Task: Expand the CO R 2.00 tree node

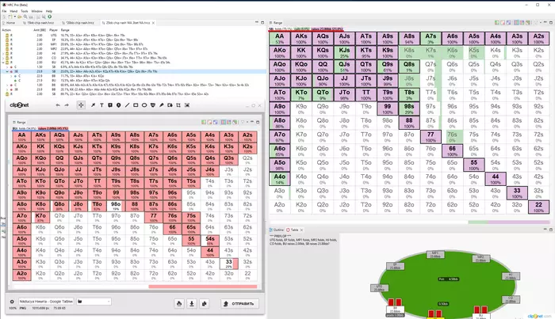Action: coord(3,58)
